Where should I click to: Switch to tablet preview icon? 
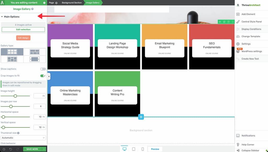pos(133,149)
